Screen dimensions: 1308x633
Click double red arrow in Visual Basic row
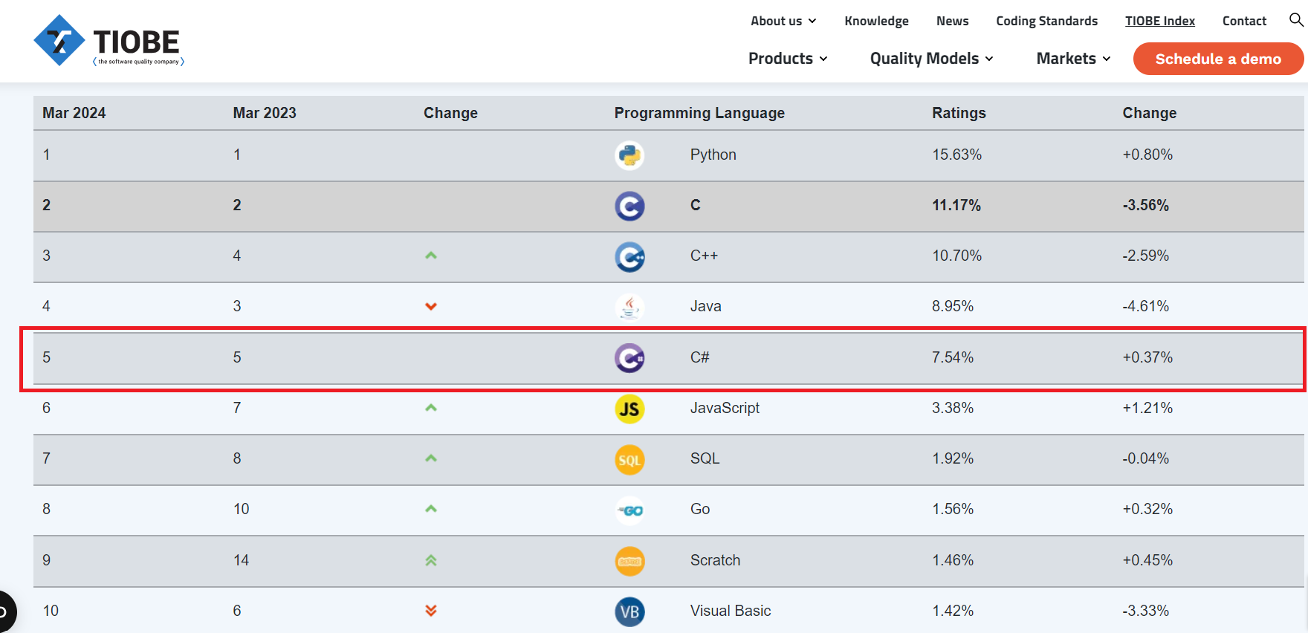tap(431, 611)
